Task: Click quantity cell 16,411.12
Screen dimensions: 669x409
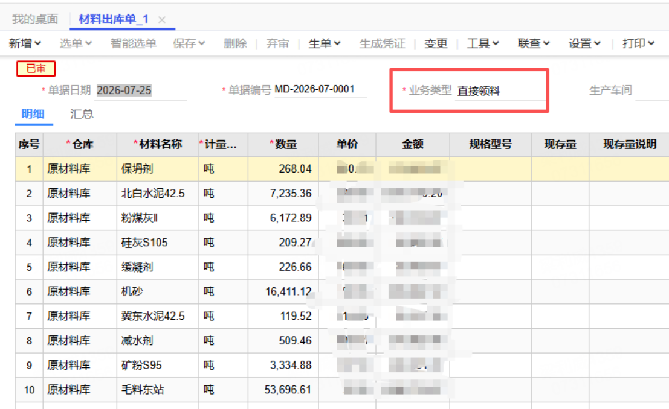Action: [x=283, y=292]
